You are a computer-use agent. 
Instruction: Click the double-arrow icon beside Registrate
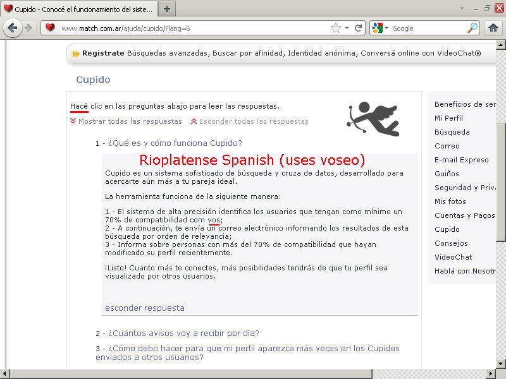click(x=76, y=54)
